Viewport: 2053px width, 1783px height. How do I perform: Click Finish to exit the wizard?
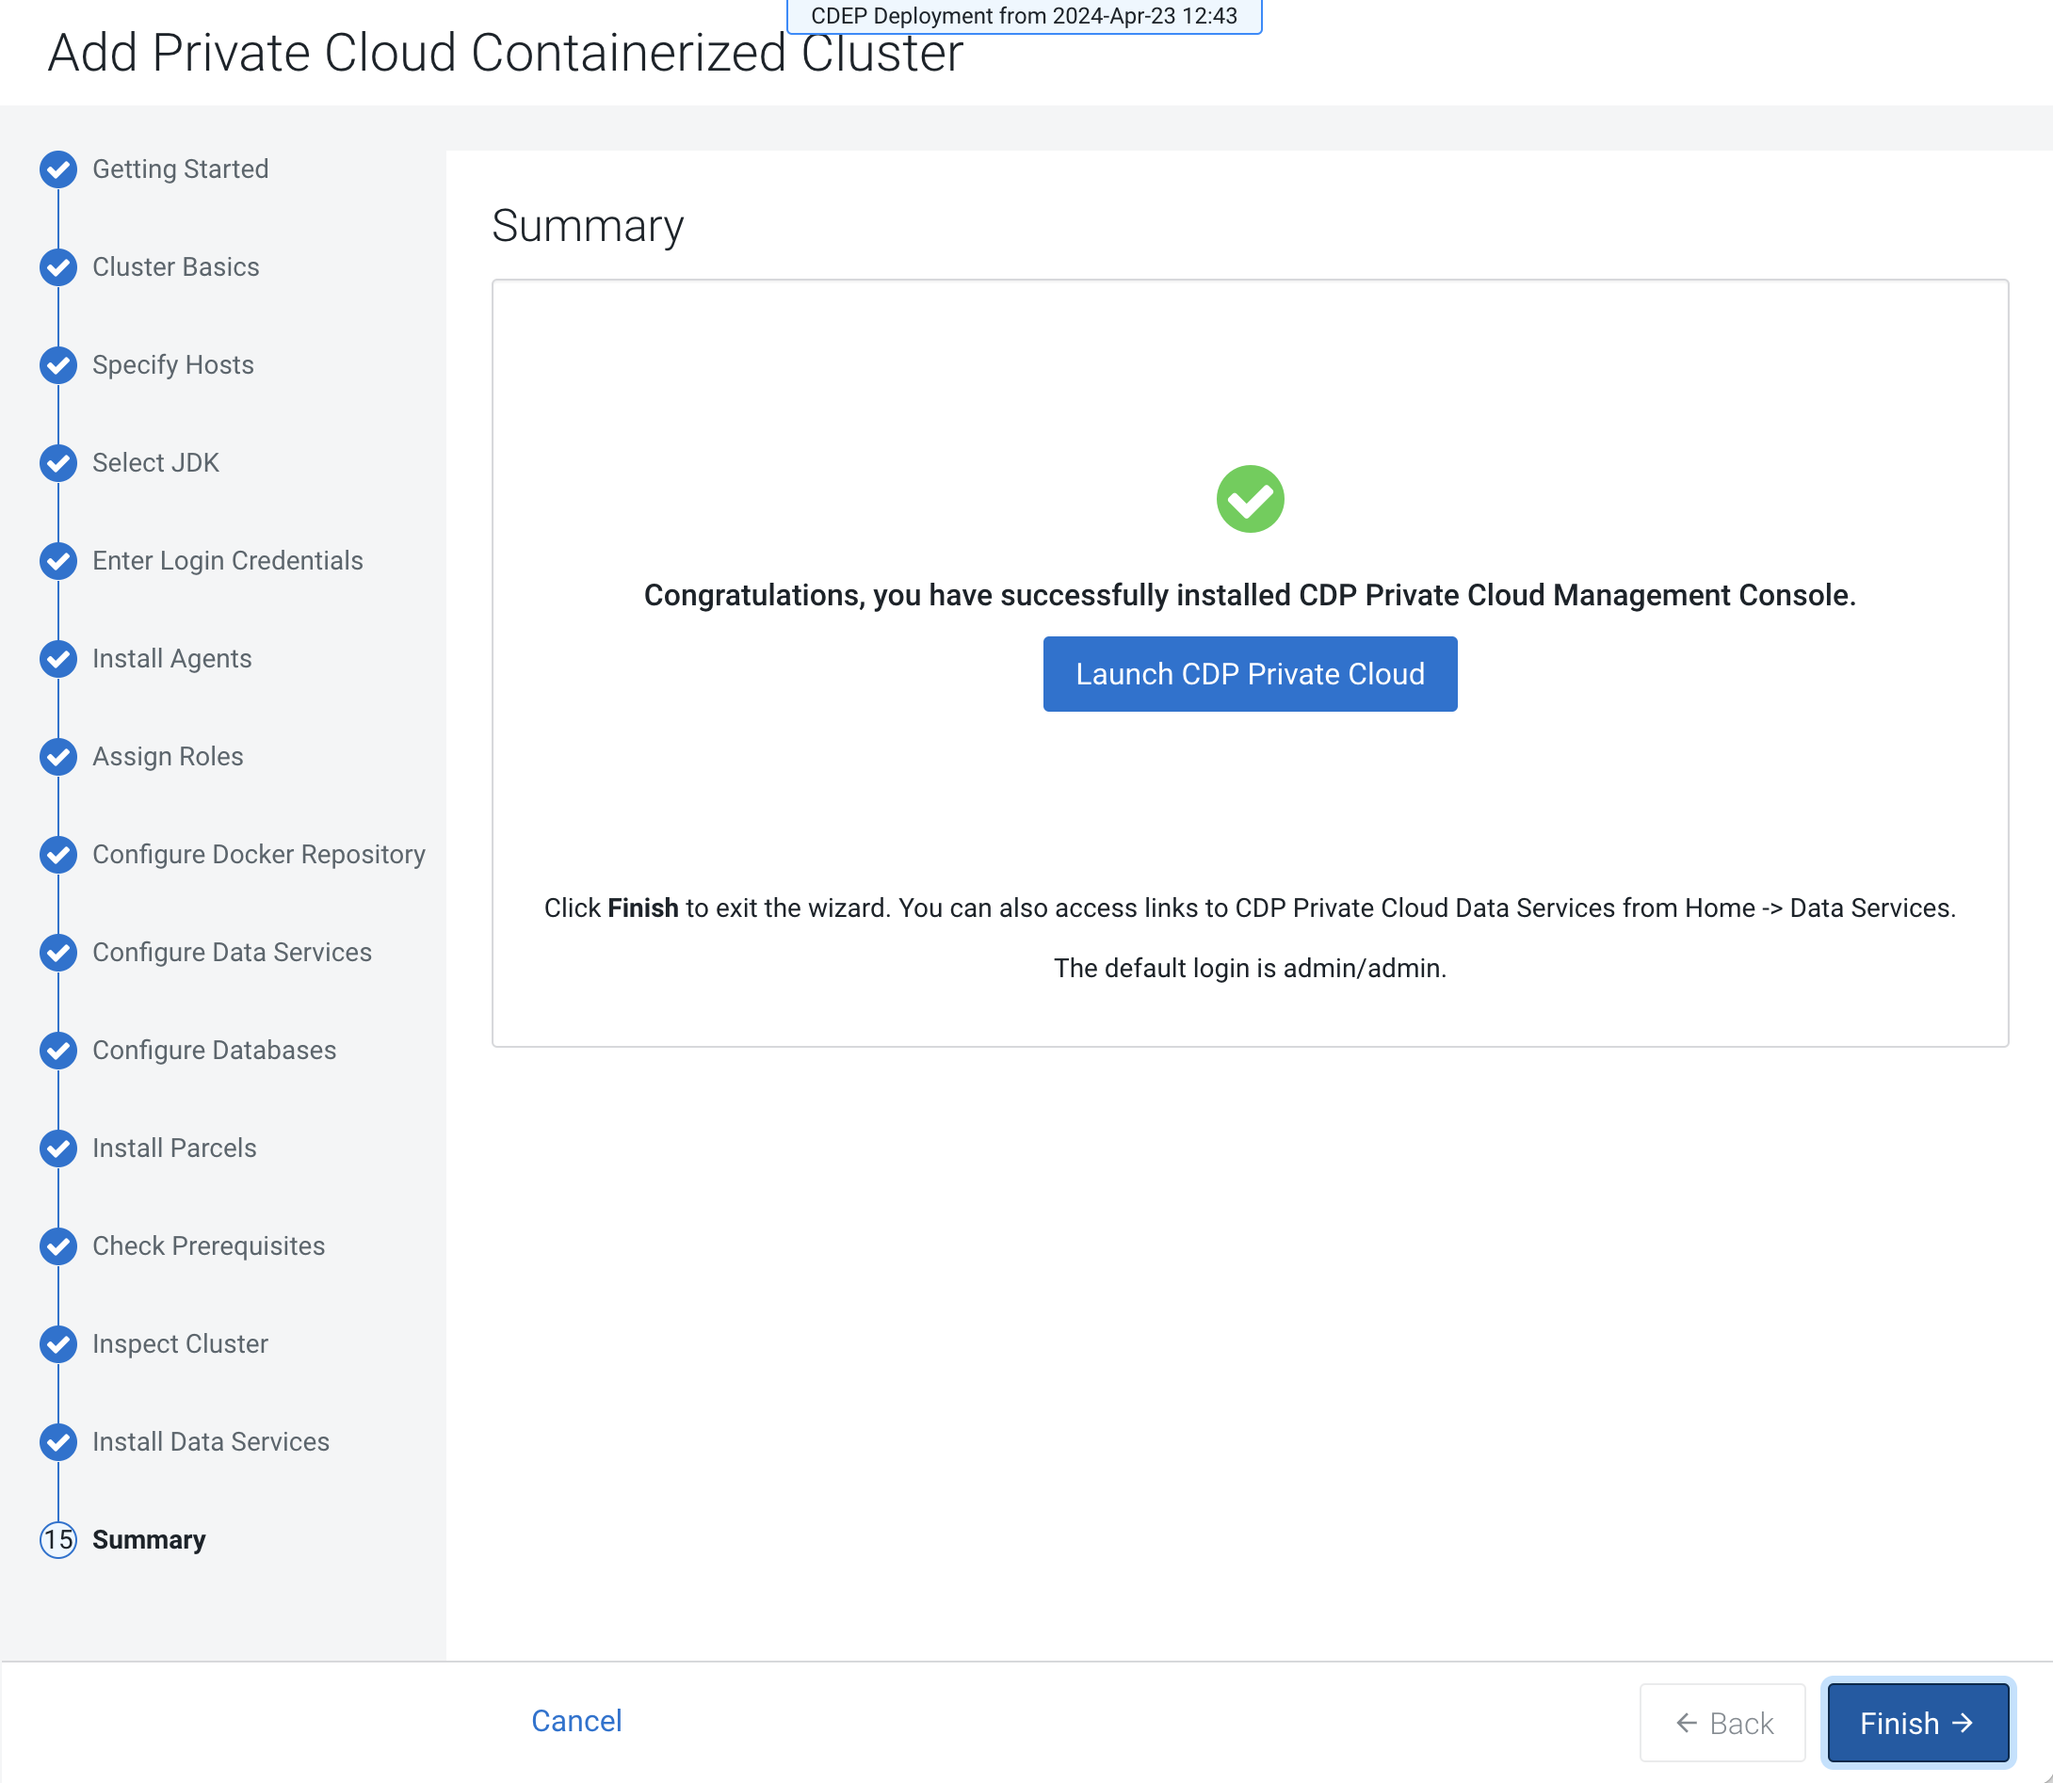click(1917, 1723)
